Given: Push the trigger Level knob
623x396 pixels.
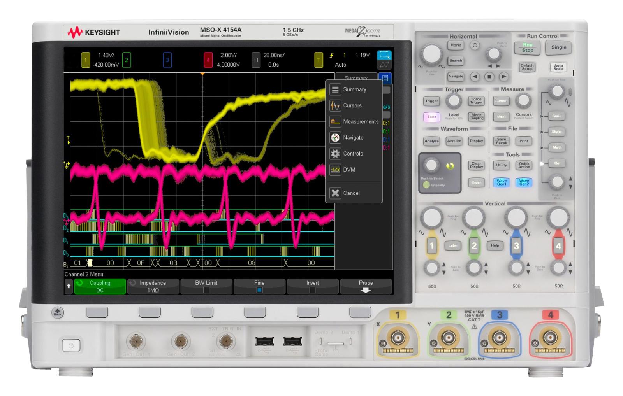Looking at the screenshot, I should (x=454, y=101).
